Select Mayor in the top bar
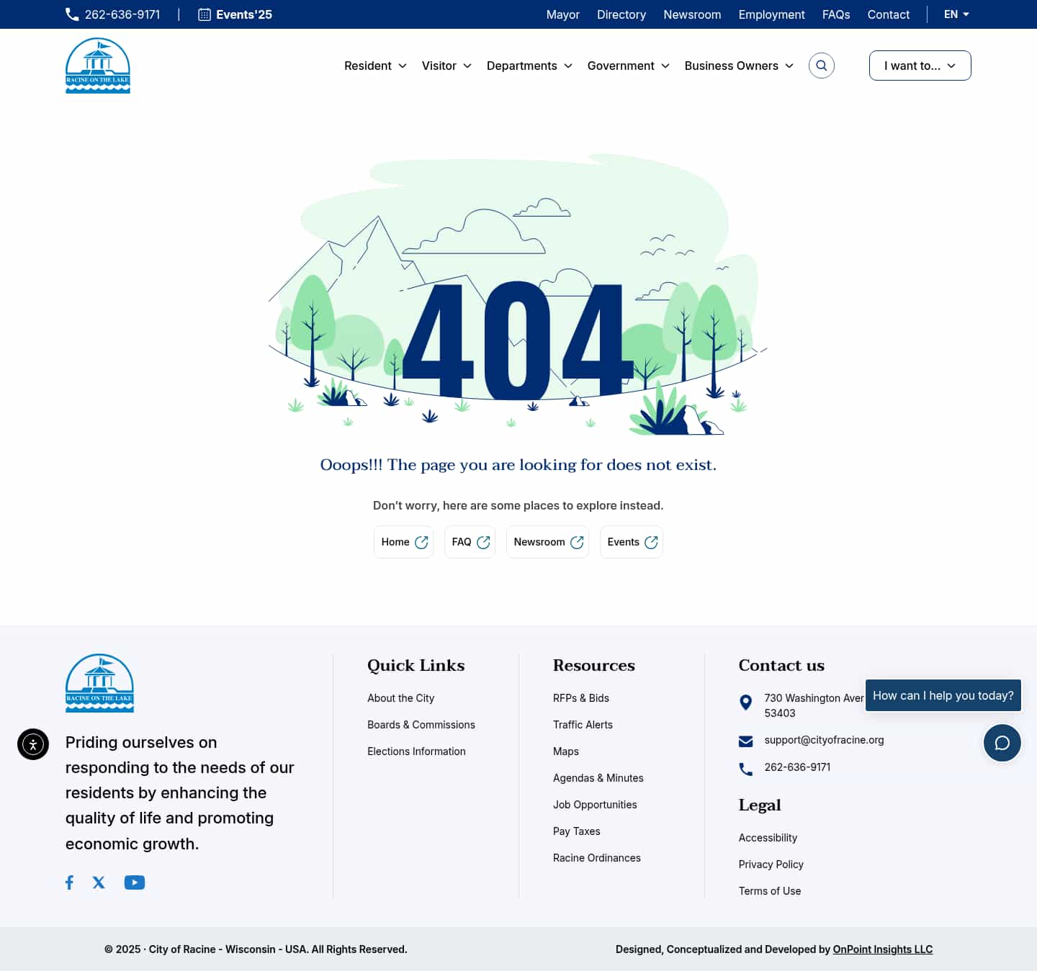The image size is (1037, 971). [x=562, y=14]
